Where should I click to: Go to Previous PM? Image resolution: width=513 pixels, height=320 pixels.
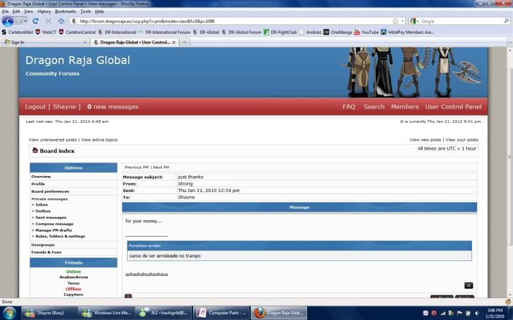pos(137,167)
